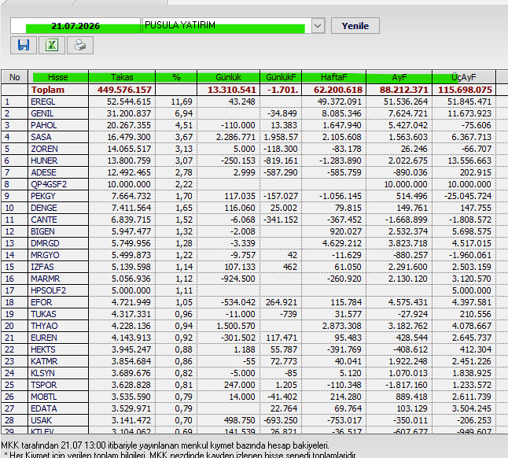The height and width of the screenshot is (458, 508).
Task: Click the 21.07.2026 date field
Action: 75,26
